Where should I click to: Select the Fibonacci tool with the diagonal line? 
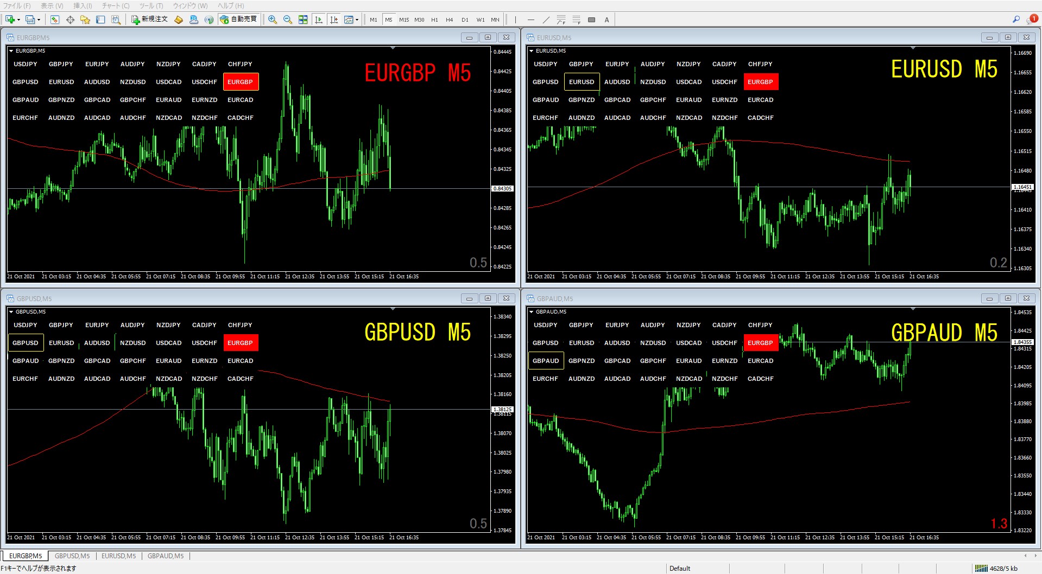pos(561,20)
